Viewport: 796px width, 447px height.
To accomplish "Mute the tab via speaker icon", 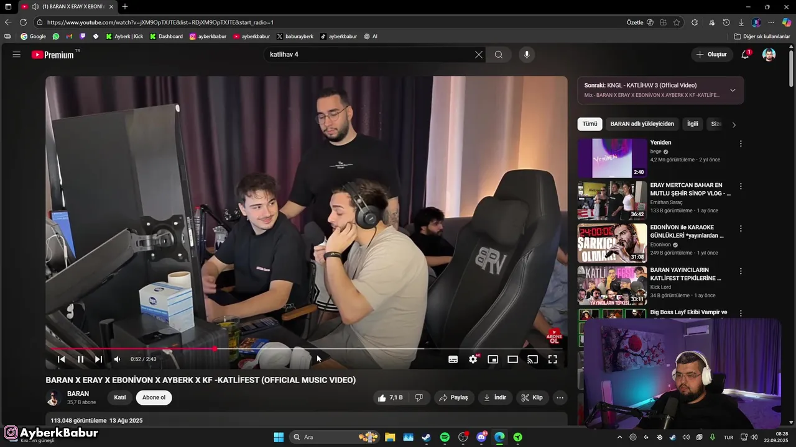I will (x=35, y=6).
